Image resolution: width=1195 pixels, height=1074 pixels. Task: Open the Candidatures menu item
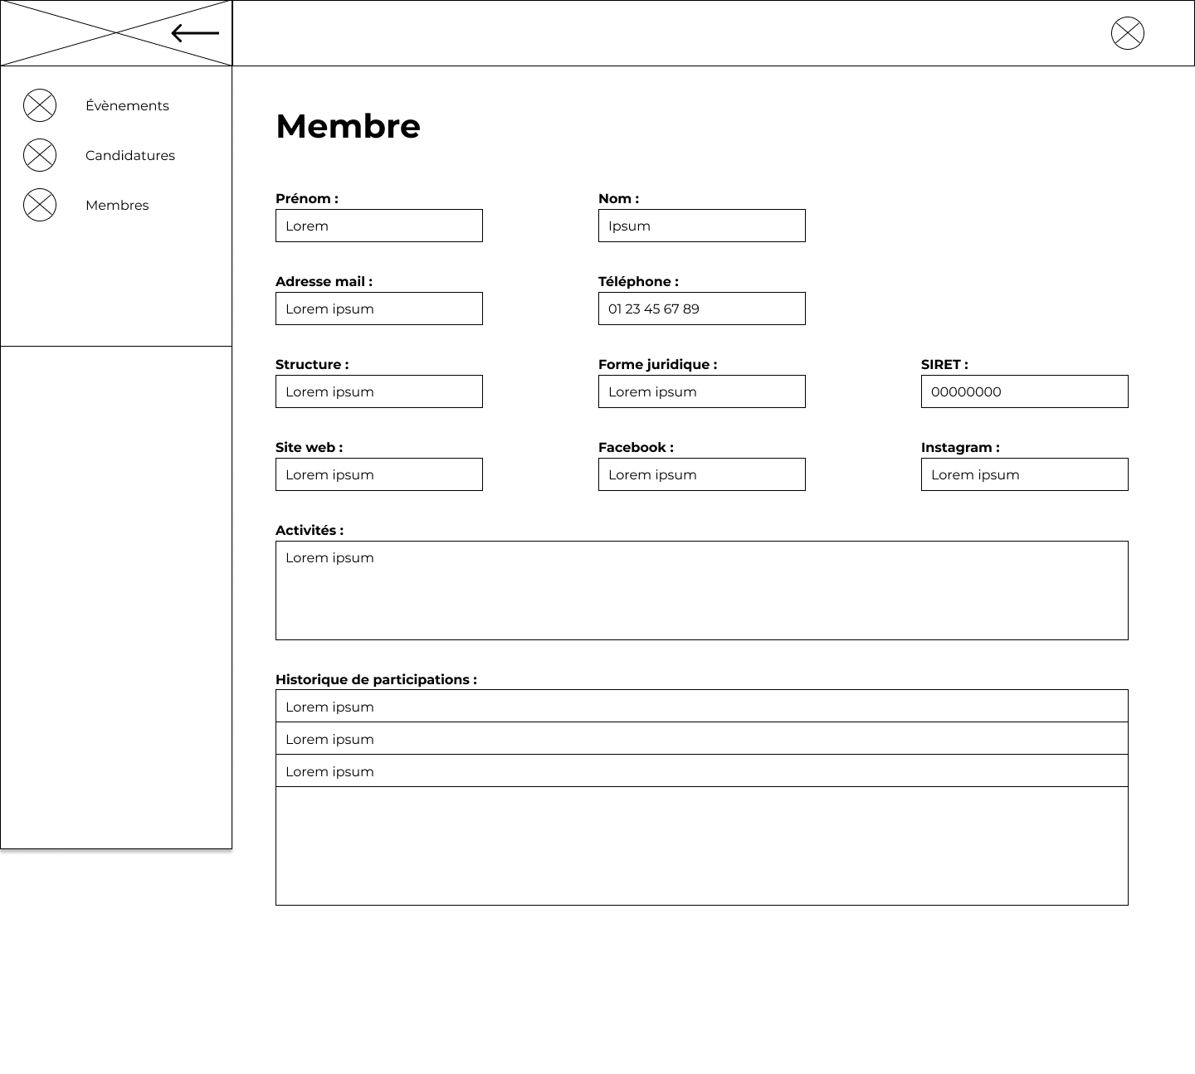click(x=130, y=155)
